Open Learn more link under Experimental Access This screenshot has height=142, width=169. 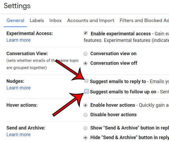[18, 40]
